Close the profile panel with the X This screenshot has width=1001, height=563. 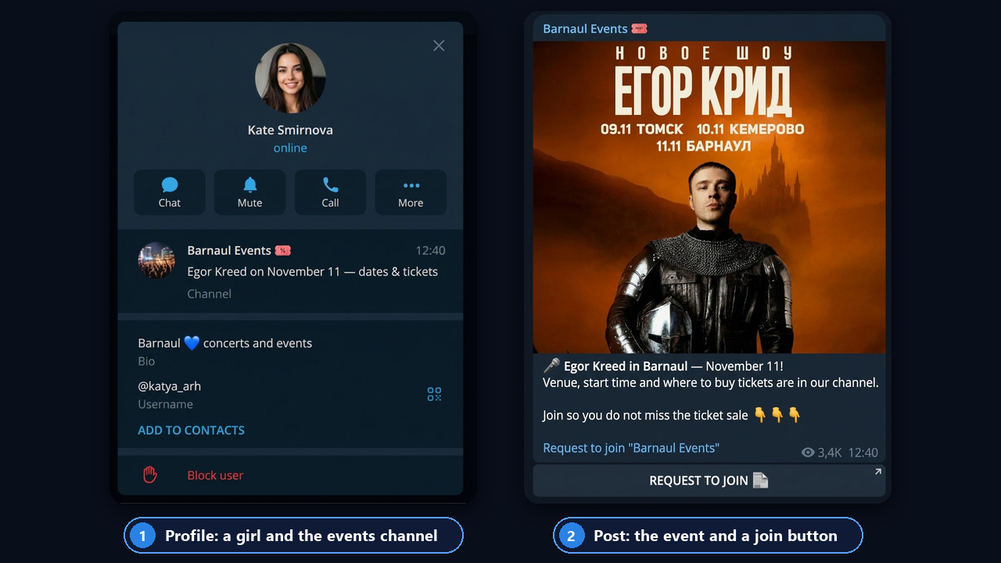coord(439,46)
